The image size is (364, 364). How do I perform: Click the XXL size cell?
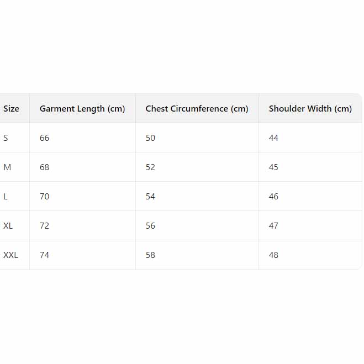[x=10, y=255]
